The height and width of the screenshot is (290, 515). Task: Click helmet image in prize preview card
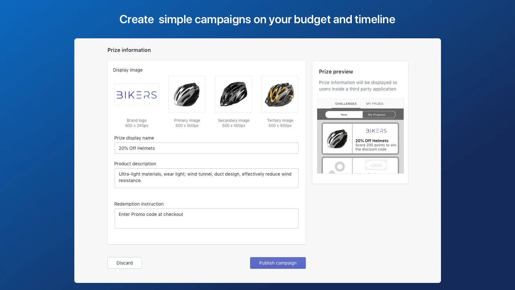tap(337, 139)
